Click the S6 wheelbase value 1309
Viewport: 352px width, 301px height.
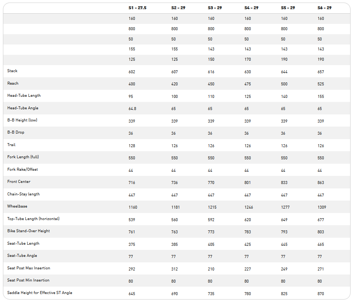tap(322, 207)
